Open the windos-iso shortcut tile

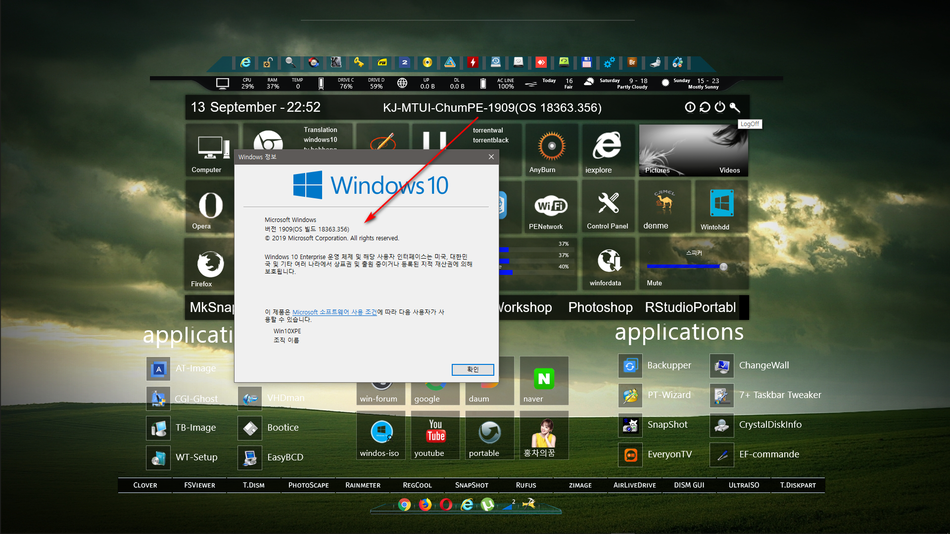[381, 435]
